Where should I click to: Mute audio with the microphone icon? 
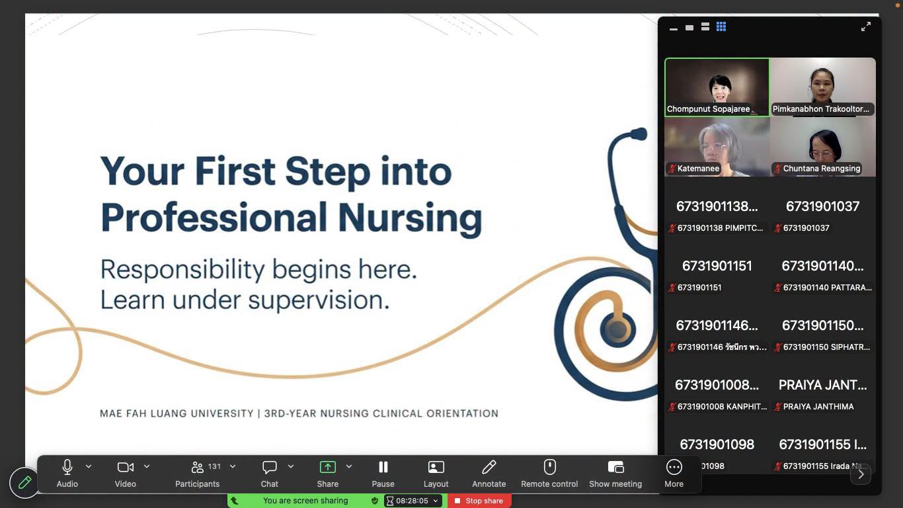click(67, 467)
